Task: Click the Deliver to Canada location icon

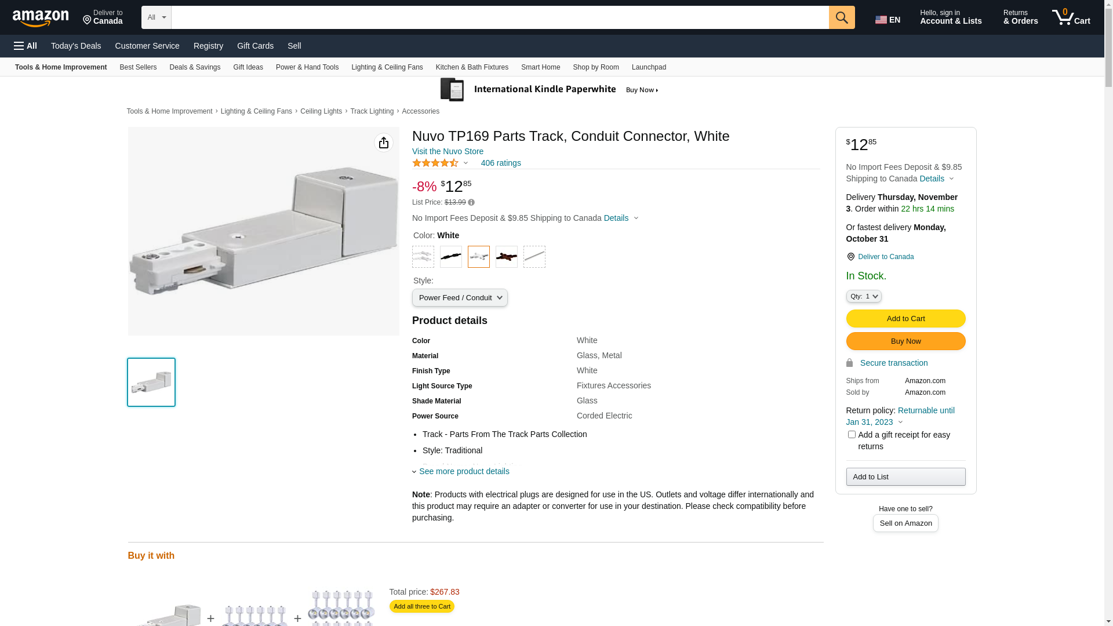Action: 850,257
